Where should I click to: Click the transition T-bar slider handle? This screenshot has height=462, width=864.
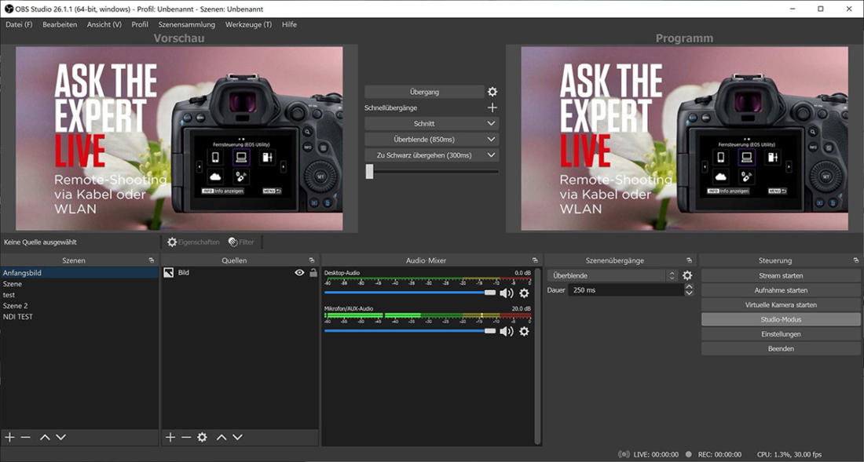(369, 172)
